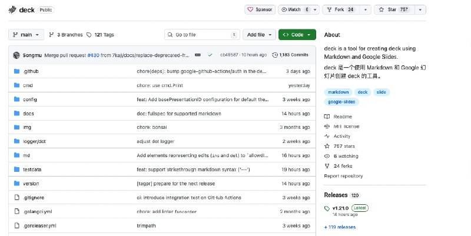The height and width of the screenshot is (236, 471).
Task: Click the cmd folder icon
Action: (17, 85)
